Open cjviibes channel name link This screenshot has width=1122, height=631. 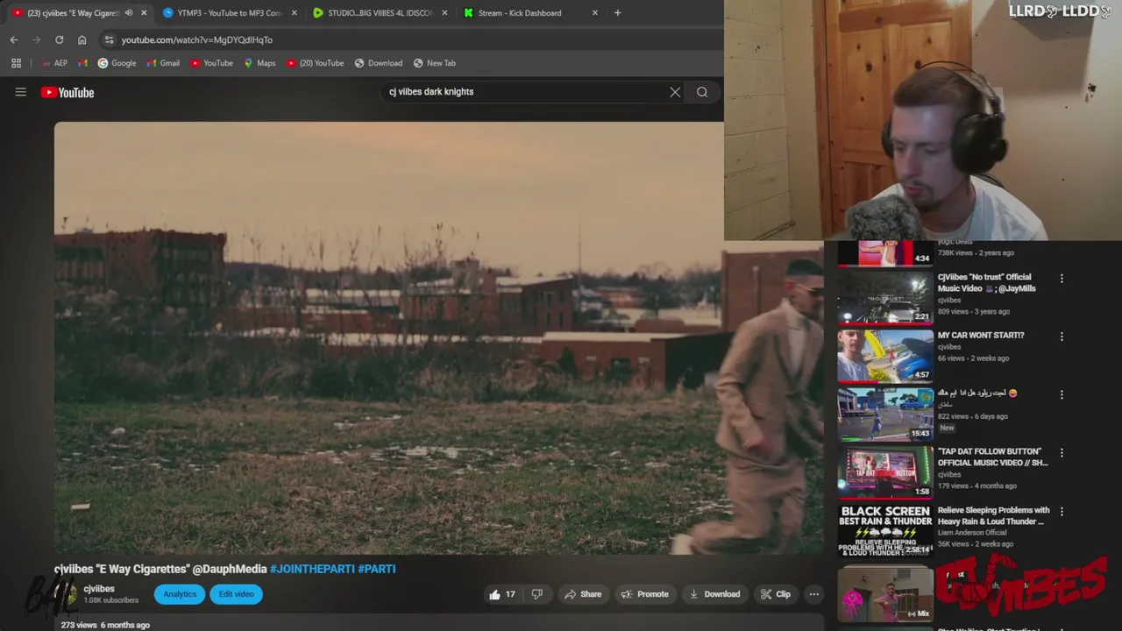(99, 589)
